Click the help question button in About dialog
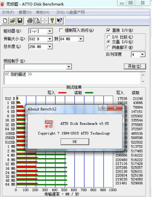The height and width of the screenshot is (197, 152). click(103, 108)
